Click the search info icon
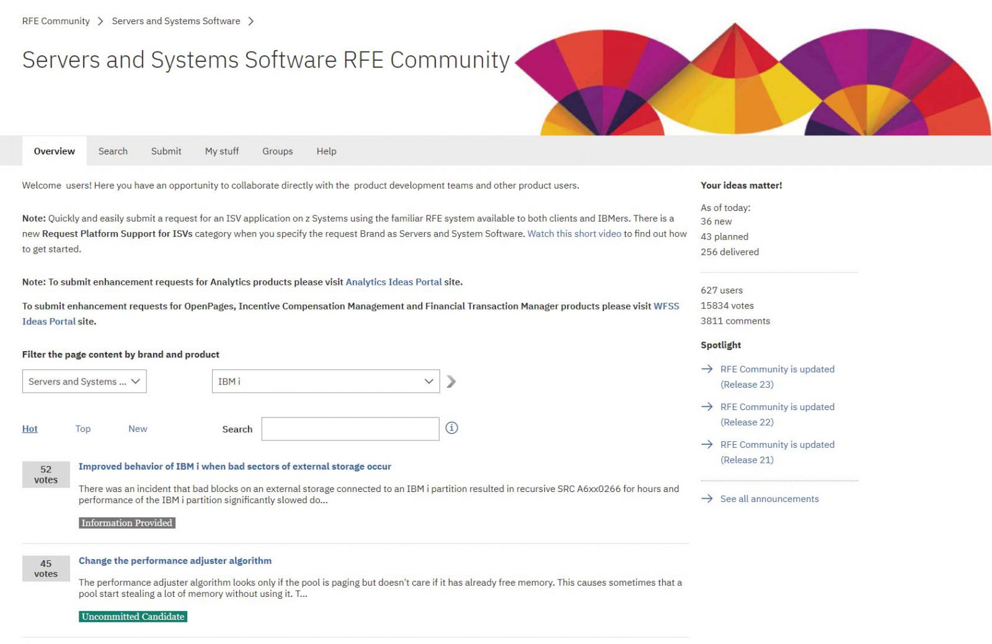The image size is (992, 644). point(451,428)
